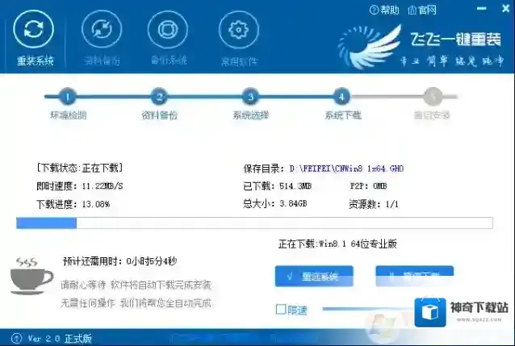Click the save directory path text
The image size is (515, 346).
click(350, 169)
